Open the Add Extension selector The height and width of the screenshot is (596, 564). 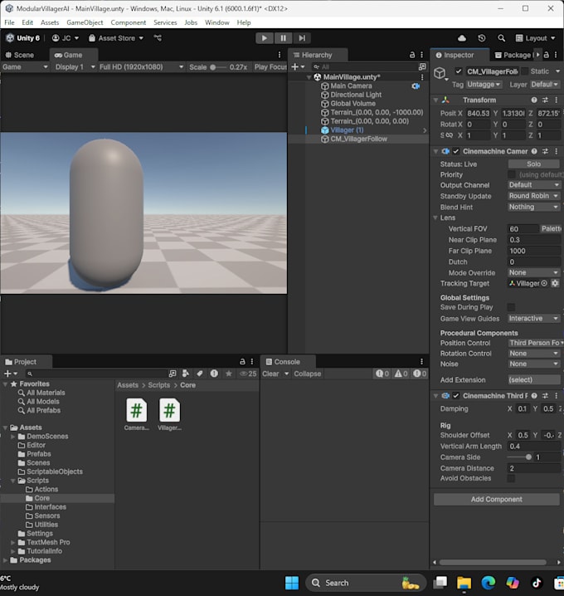pos(533,379)
